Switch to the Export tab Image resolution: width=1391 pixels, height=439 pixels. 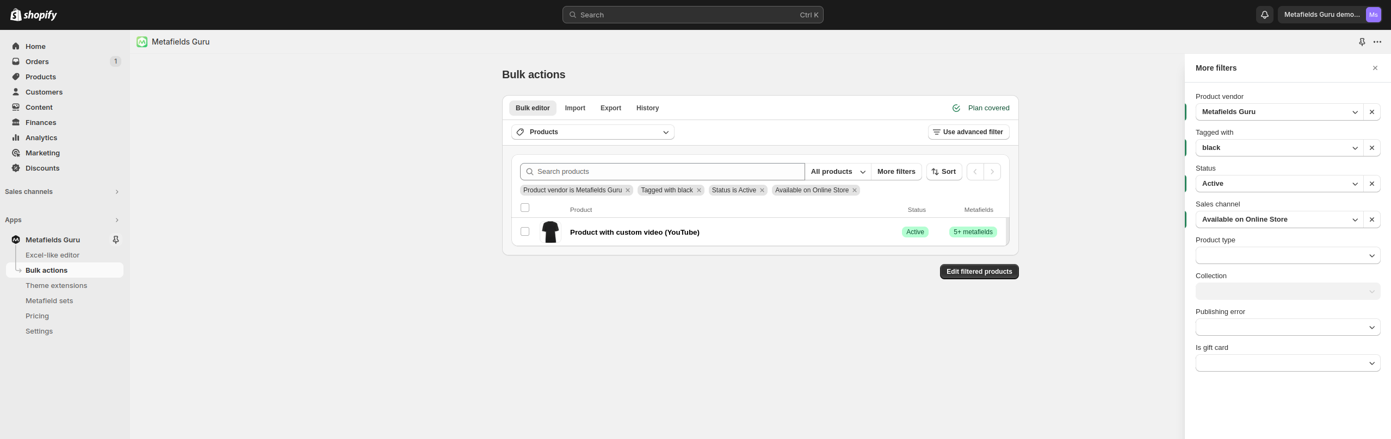pos(611,108)
